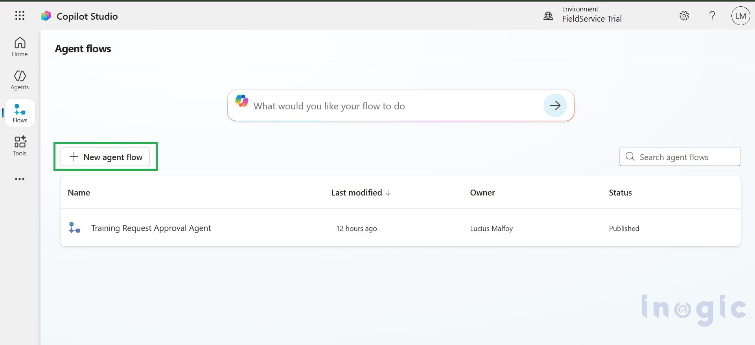Open Tools in the left navigation
755x345 pixels.
[20, 146]
